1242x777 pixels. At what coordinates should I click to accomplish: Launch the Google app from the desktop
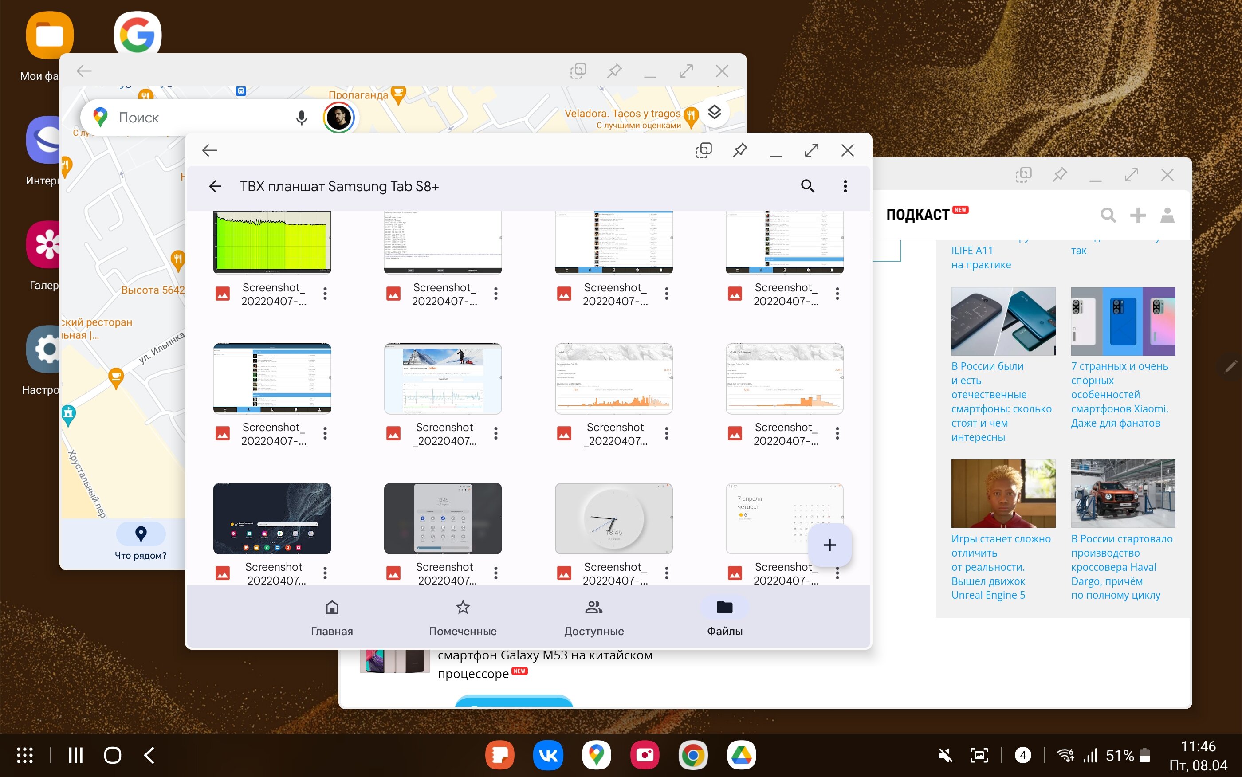coord(137,33)
